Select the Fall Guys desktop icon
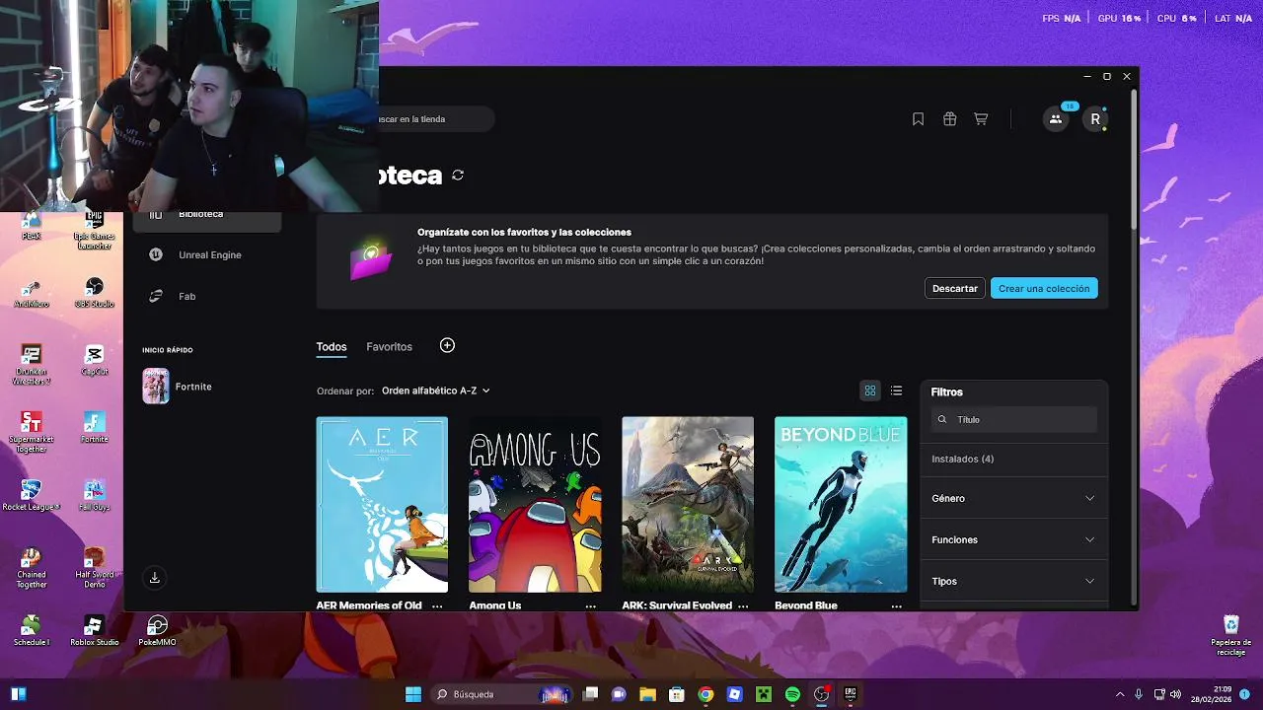This screenshot has width=1263, height=710. tap(94, 495)
